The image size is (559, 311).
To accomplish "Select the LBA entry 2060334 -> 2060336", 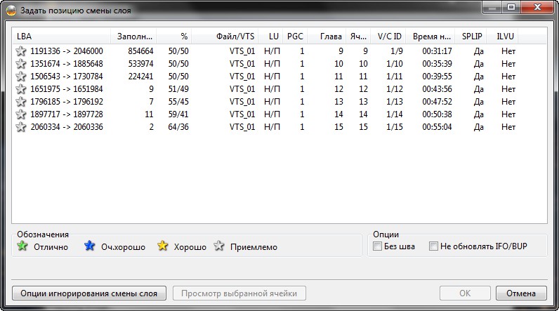I will pos(67,127).
